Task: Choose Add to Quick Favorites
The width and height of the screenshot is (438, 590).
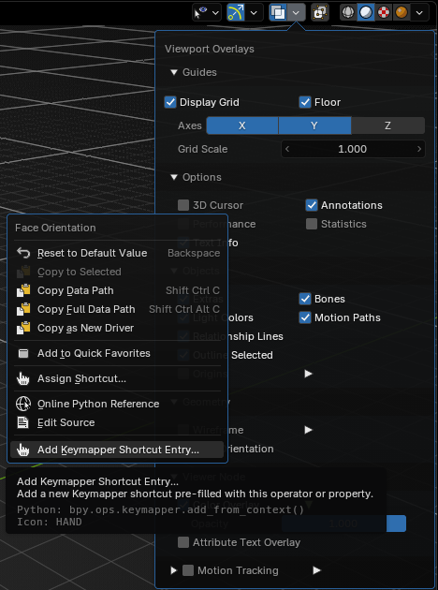Action: [x=117, y=353]
